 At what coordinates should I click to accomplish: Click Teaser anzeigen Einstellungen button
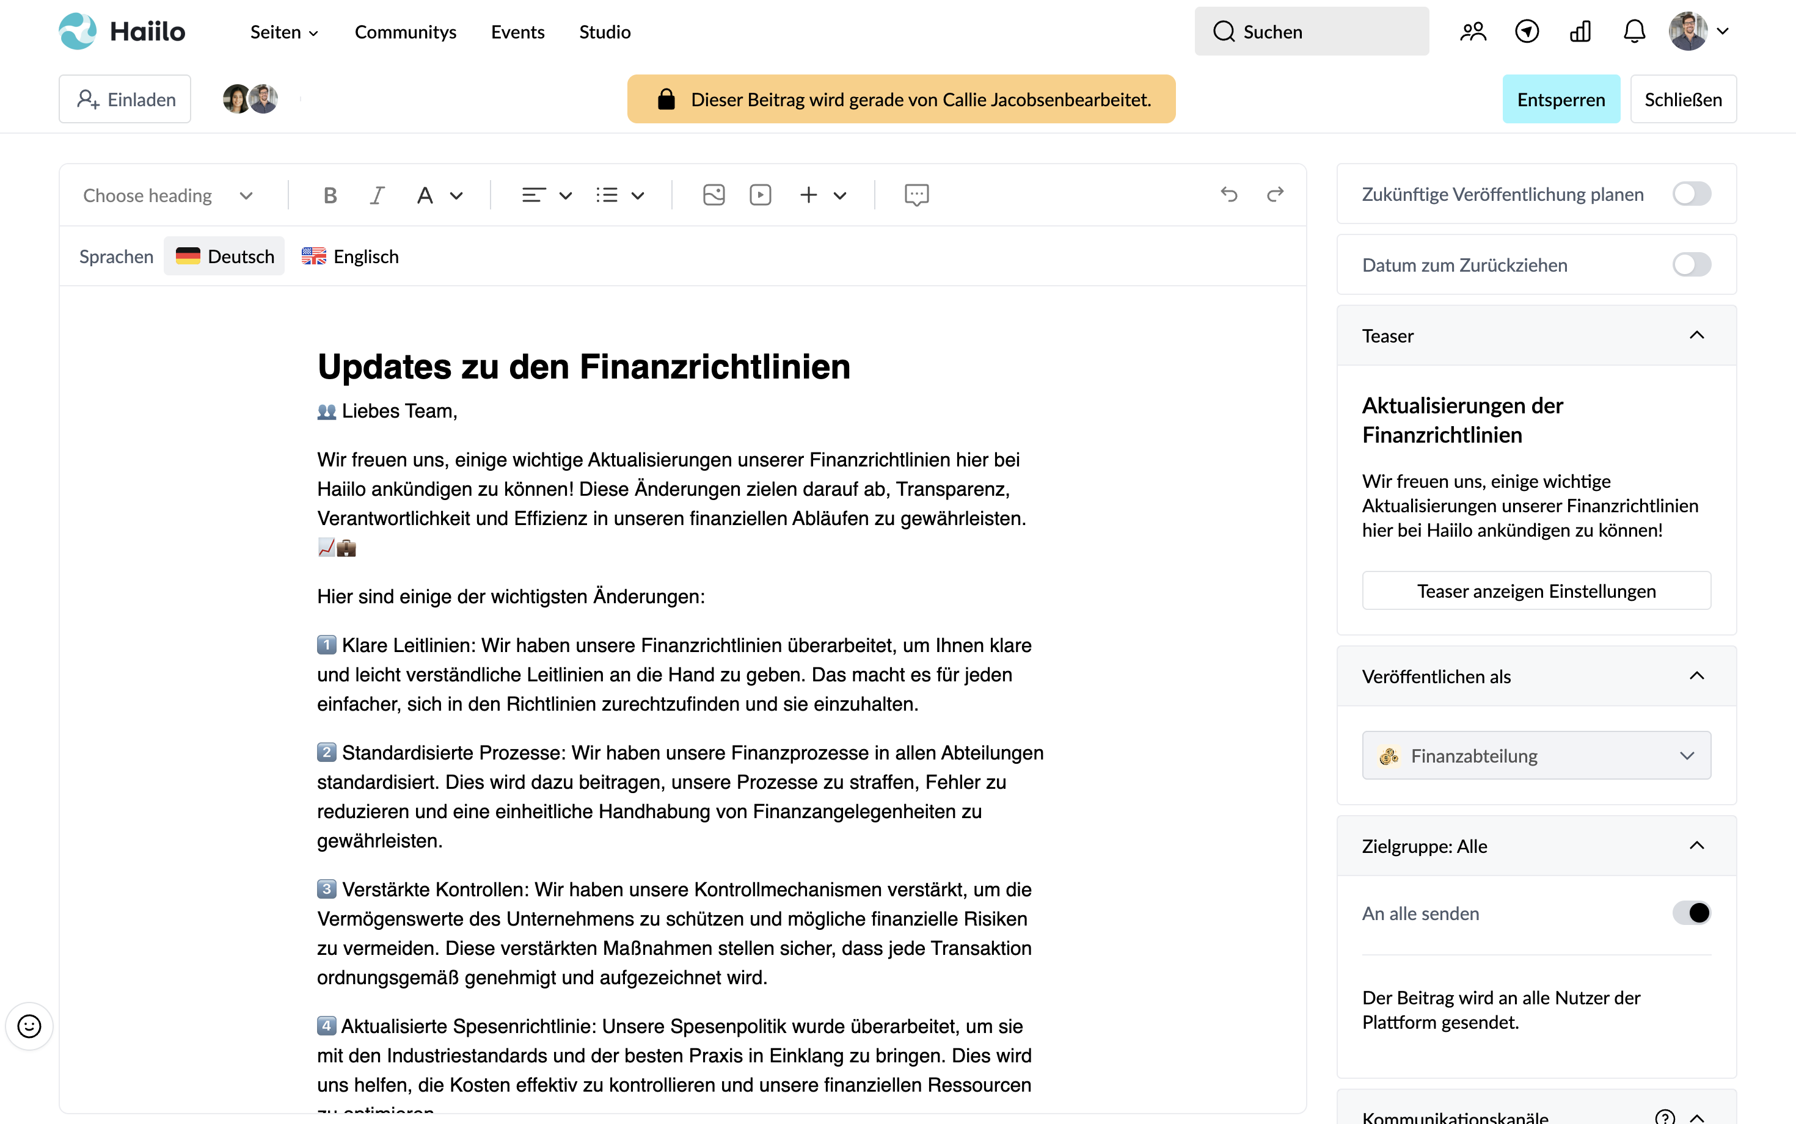pyautogui.click(x=1536, y=590)
